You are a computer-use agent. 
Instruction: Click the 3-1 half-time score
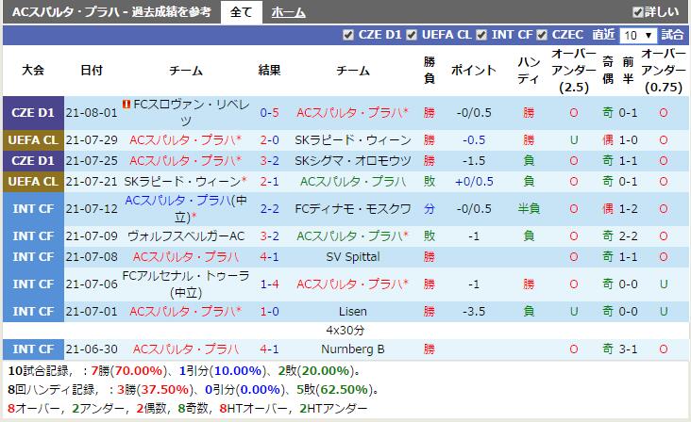[628, 349]
